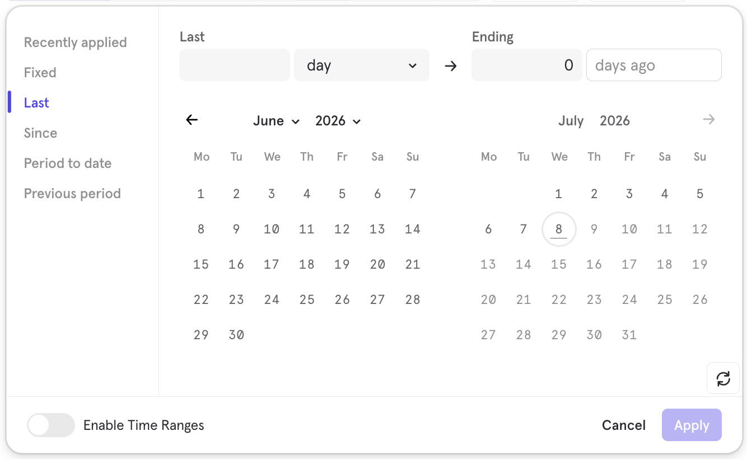The image size is (747, 459).
Task: Pick June 17 in the calendar
Action: [272, 265]
